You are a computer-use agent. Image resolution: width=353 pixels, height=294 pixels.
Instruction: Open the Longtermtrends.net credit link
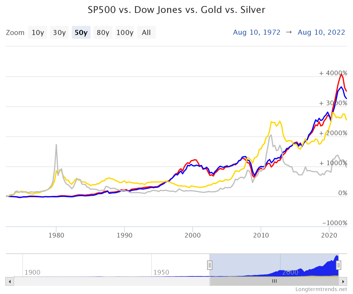[x=321, y=289]
